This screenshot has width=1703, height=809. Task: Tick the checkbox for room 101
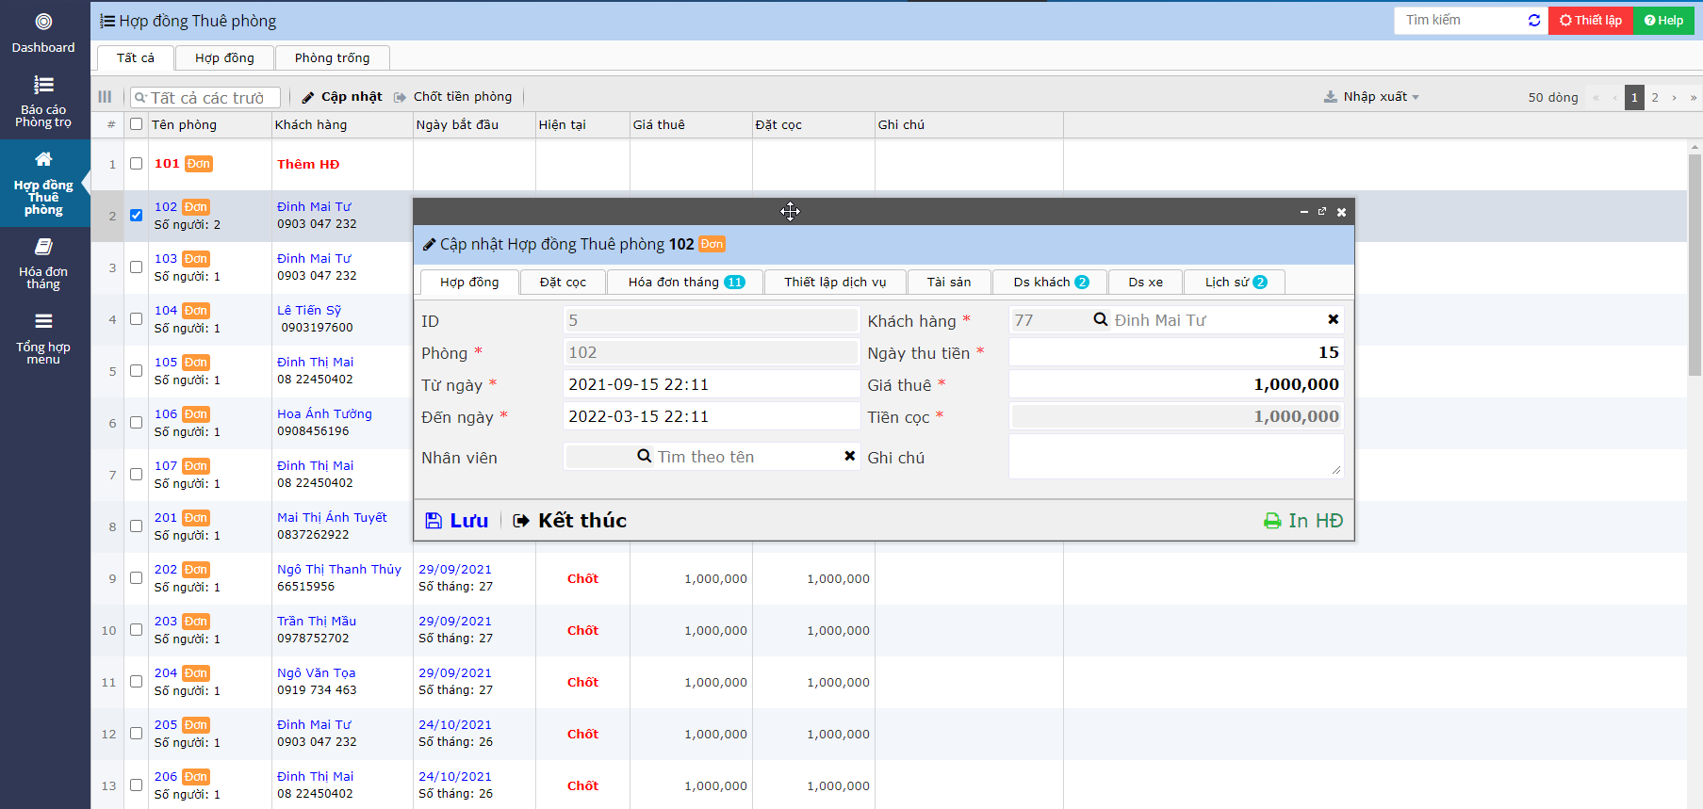click(137, 164)
